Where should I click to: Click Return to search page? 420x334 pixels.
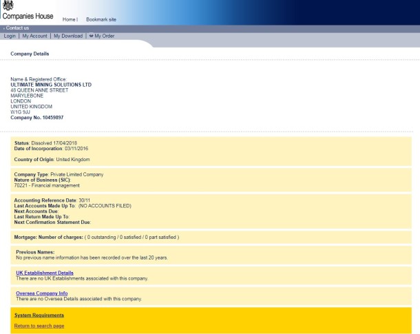[x=39, y=326]
